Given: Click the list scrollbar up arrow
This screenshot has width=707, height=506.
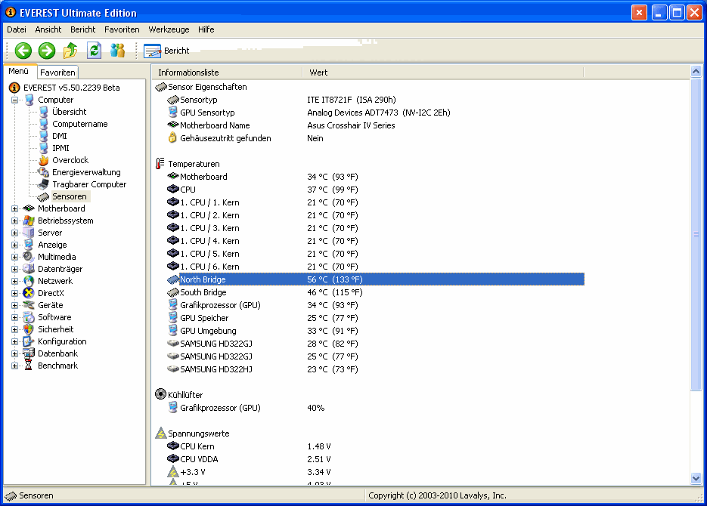Looking at the screenshot, I should [696, 72].
